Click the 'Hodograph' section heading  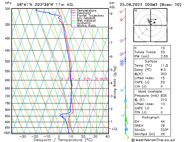coord(151,117)
